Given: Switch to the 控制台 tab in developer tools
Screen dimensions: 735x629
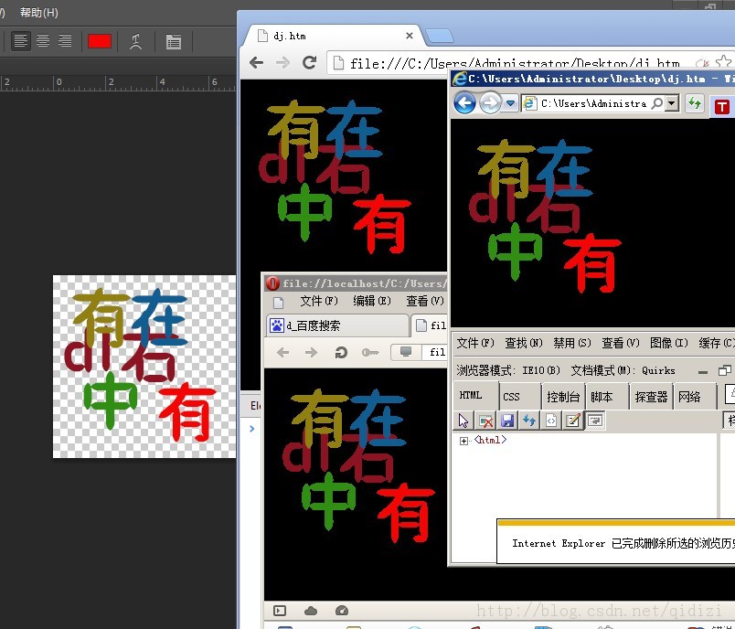Looking at the screenshot, I should [563, 397].
